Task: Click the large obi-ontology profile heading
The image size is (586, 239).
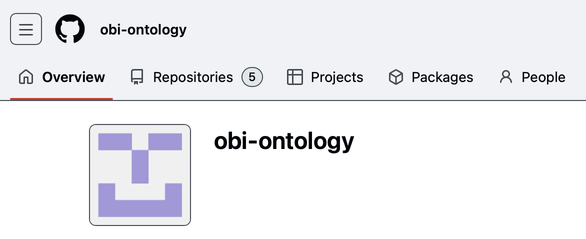Action: (x=284, y=141)
